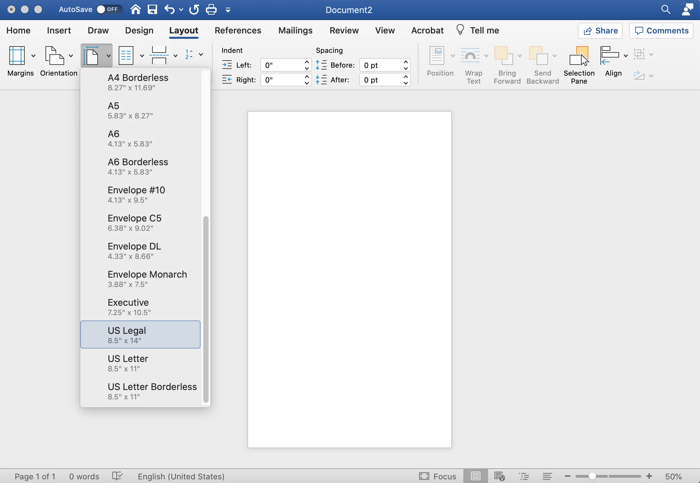Enable Focus mode in status bar
700x483 pixels.
click(x=438, y=476)
